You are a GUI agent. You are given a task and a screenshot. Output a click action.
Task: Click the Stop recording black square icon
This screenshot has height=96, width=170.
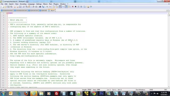75,7
